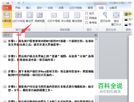Click slide icon beside 步骤4 outline entry
134x102 pixels.
(5, 87)
